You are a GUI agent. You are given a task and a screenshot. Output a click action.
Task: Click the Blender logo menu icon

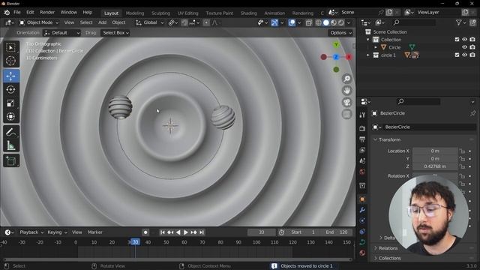click(7, 13)
